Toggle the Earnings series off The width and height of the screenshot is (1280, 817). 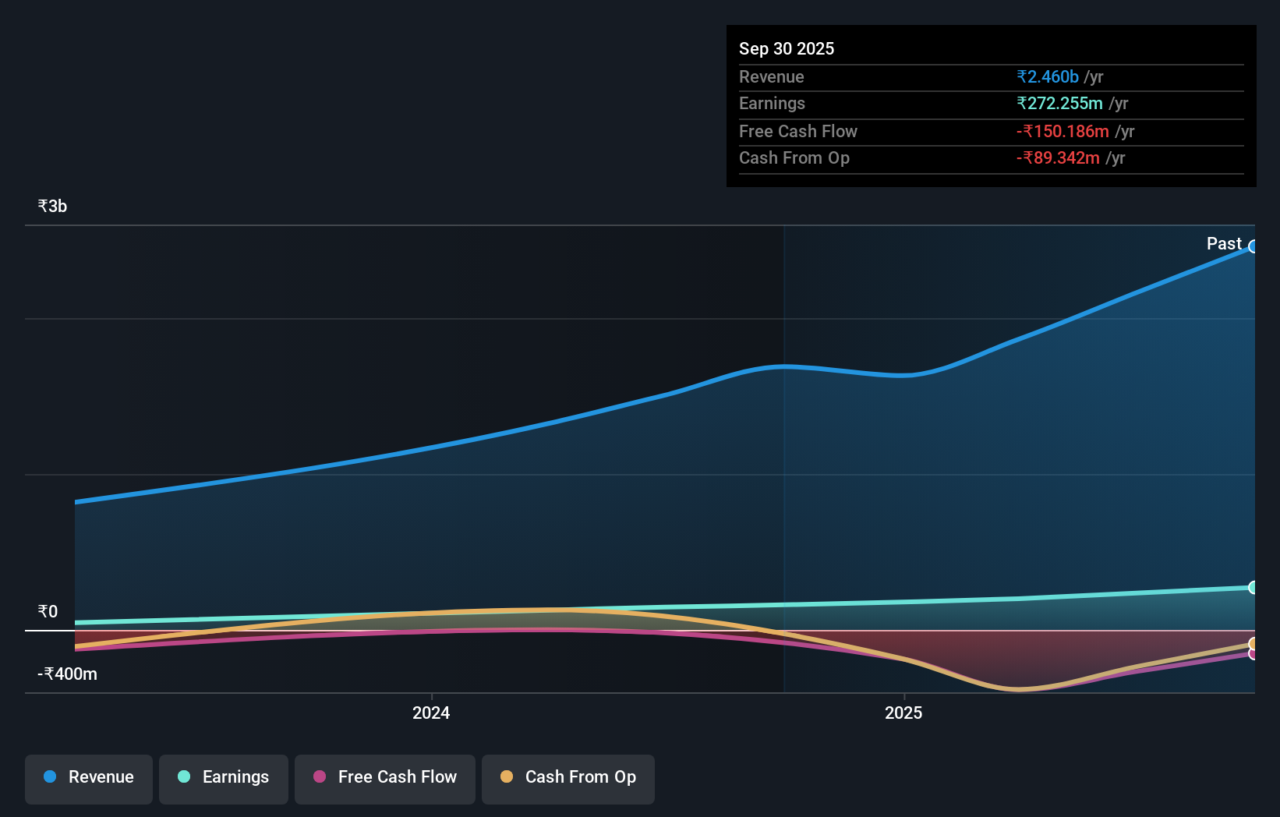pos(223,778)
